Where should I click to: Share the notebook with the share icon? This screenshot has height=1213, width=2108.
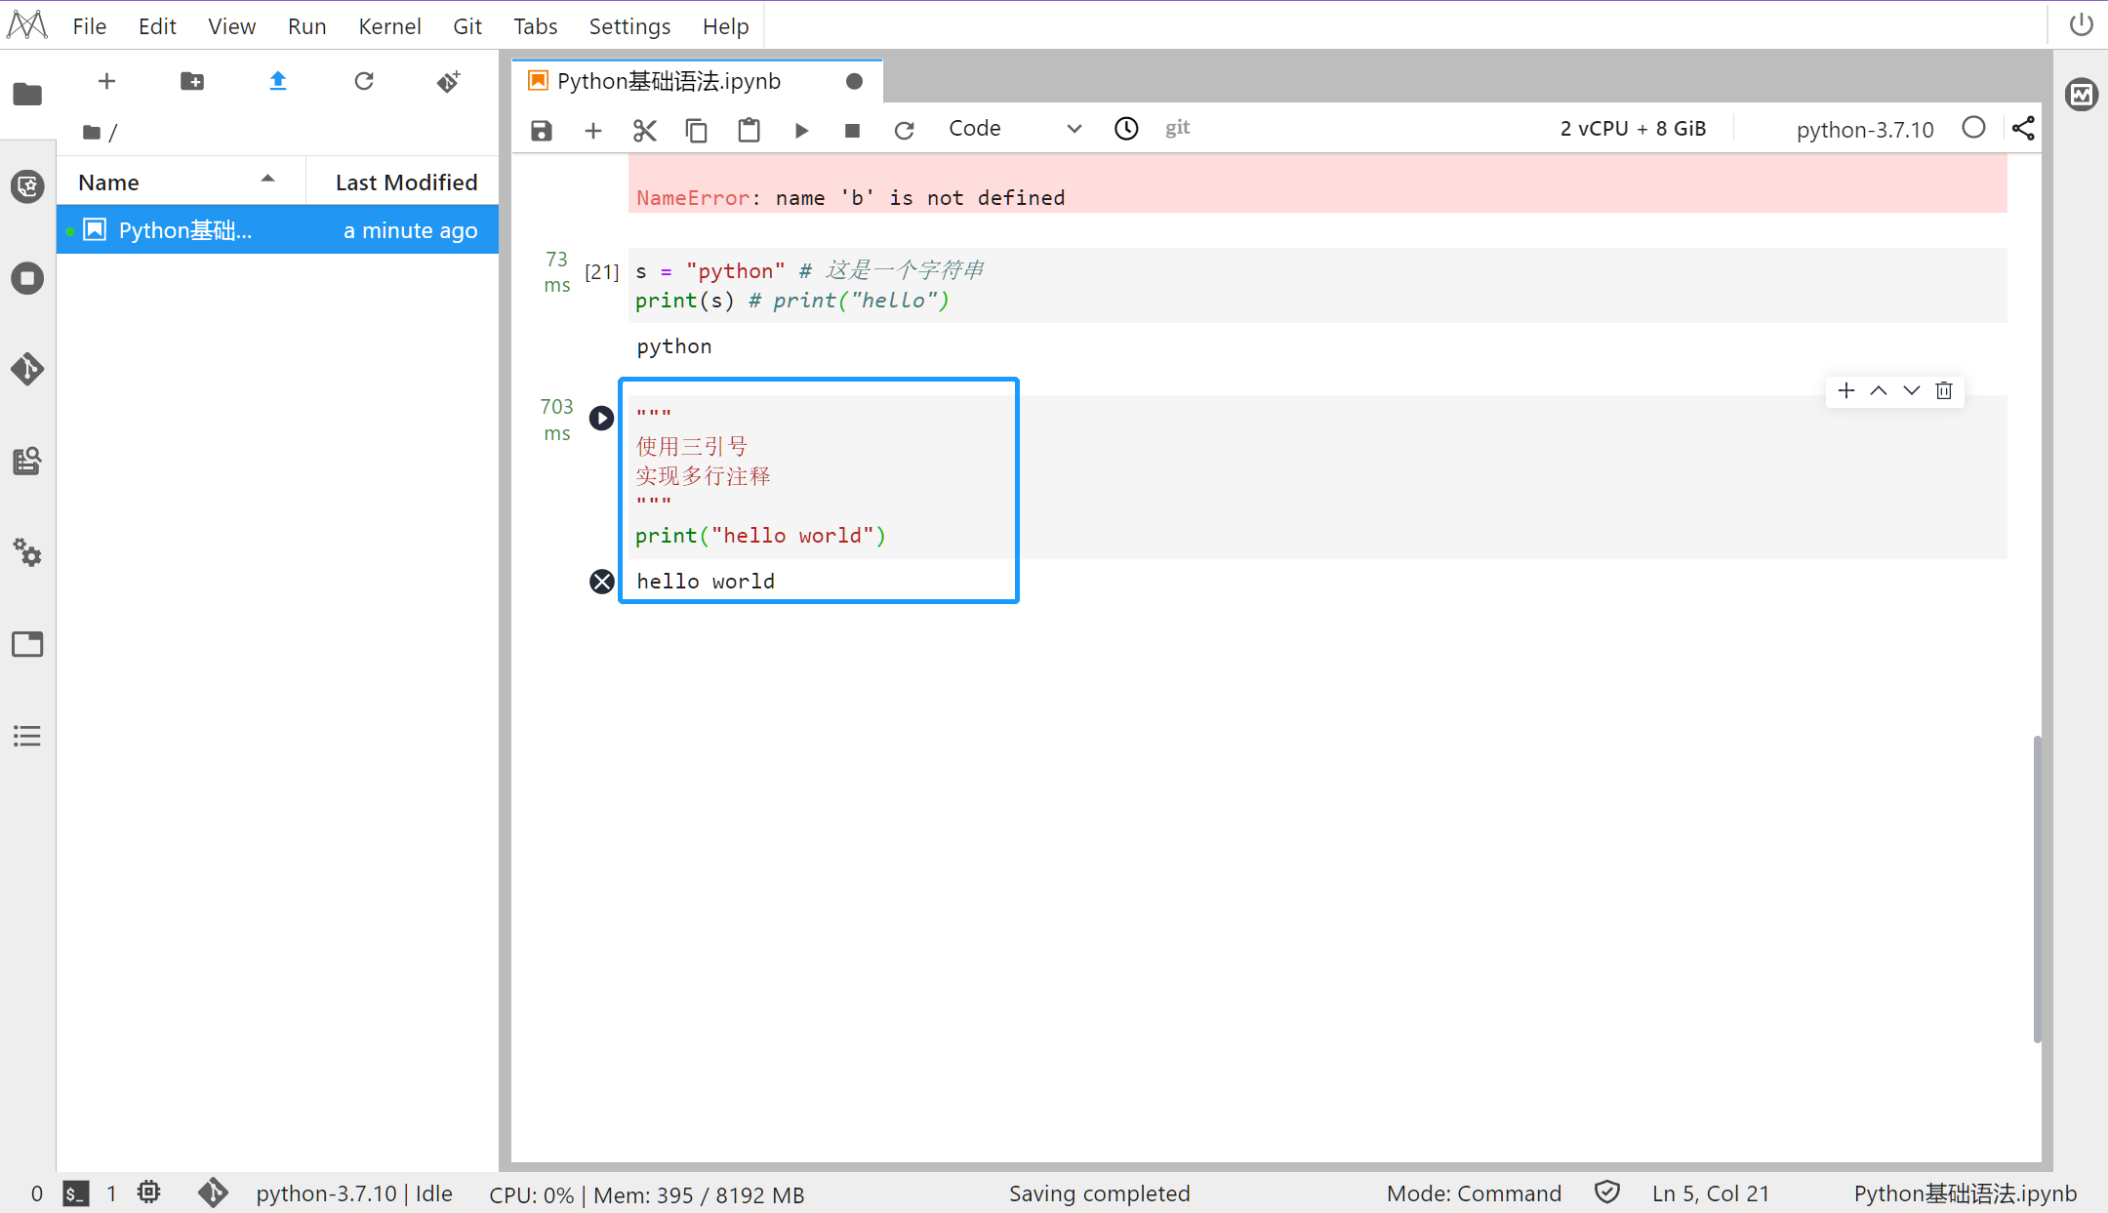2023,128
